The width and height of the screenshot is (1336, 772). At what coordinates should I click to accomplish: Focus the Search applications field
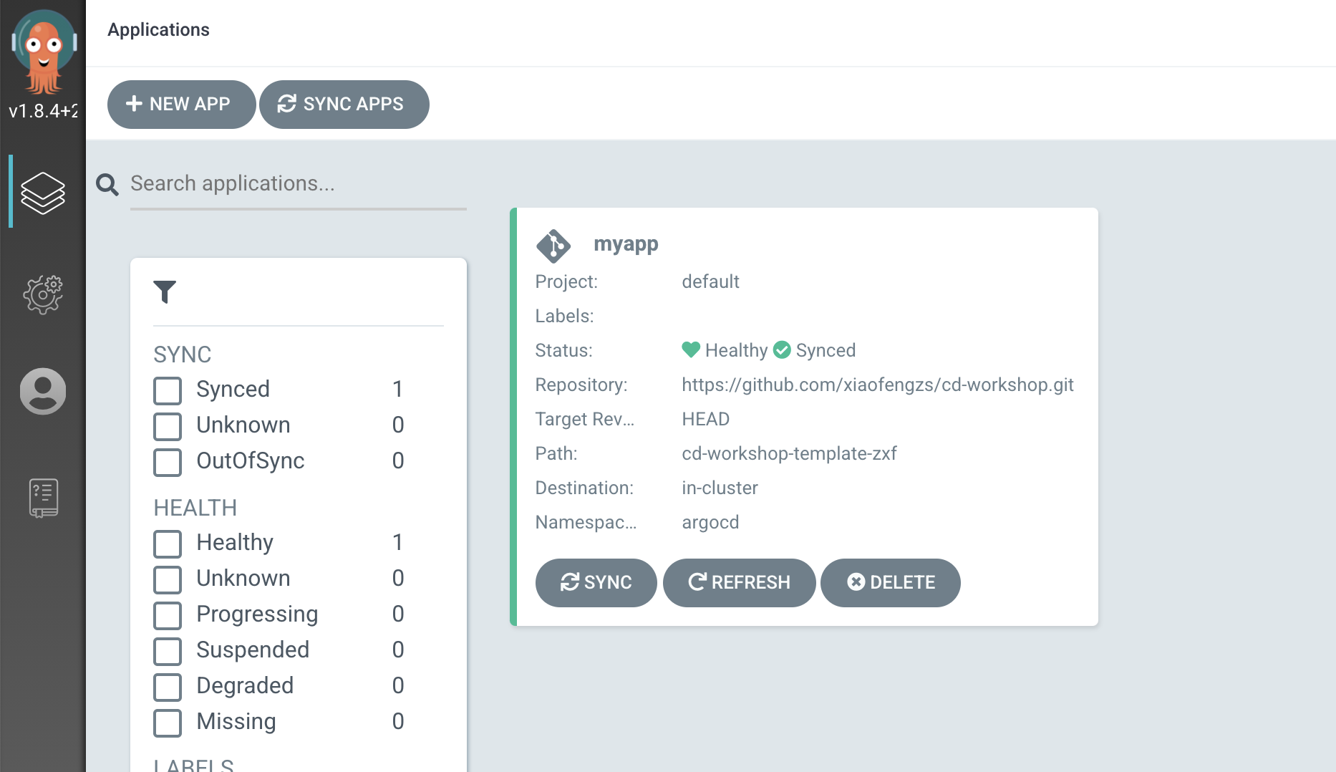[x=299, y=184]
